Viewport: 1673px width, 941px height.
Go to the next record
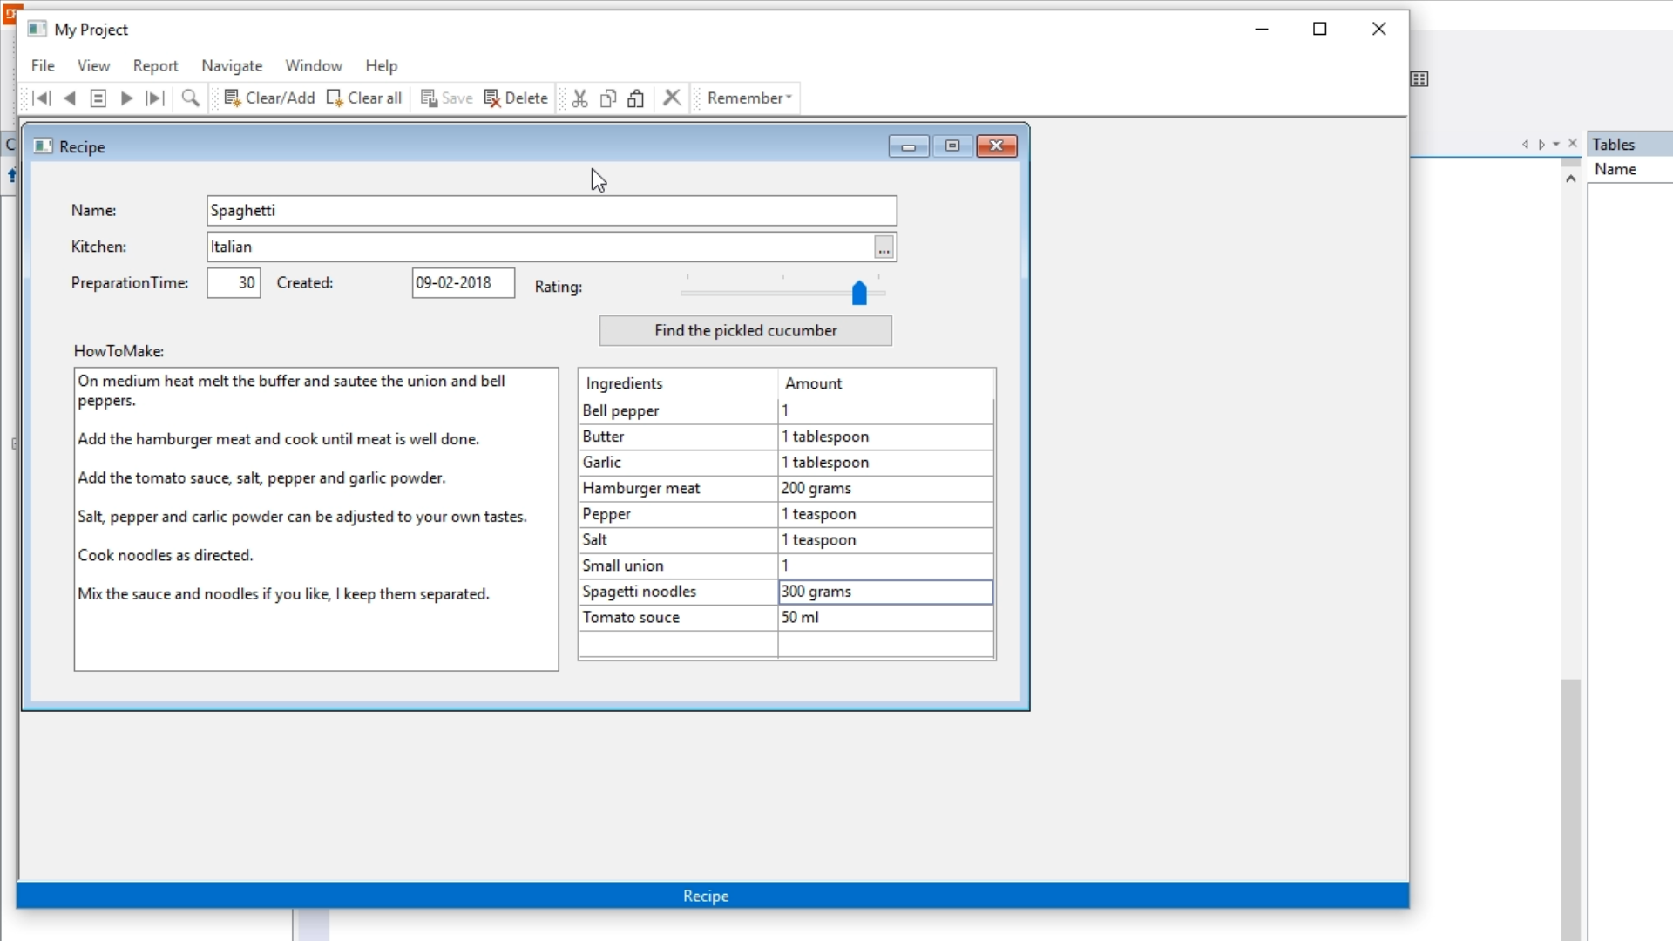pyautogui.click(x=126, y=98)
